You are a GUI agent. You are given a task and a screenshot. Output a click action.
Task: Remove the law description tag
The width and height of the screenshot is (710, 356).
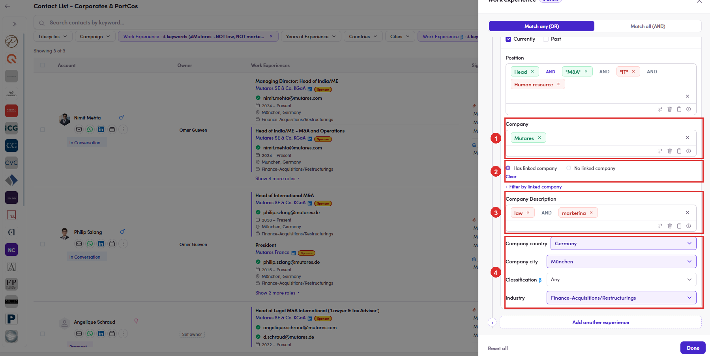pyautogui.click(x=528, y=212)
